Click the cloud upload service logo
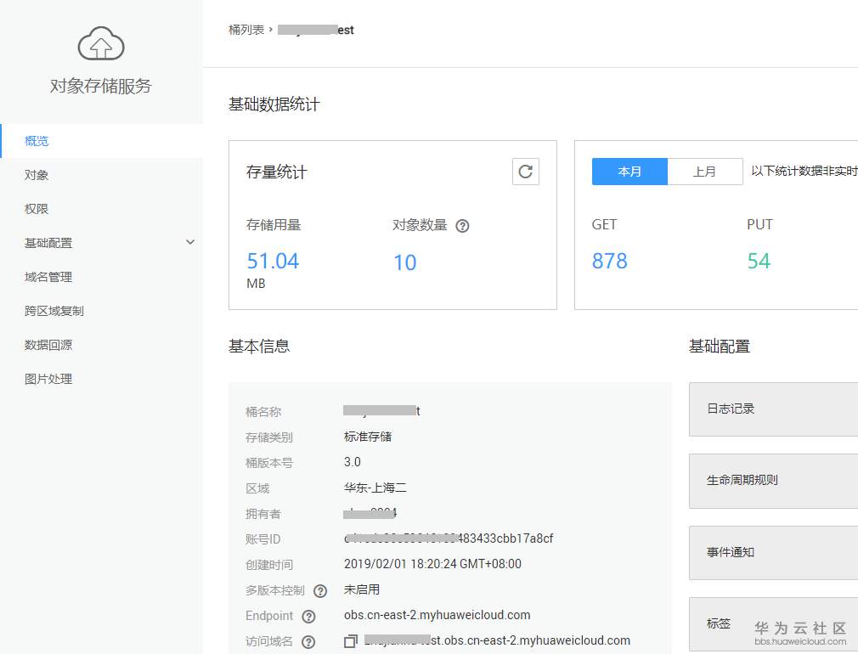Screen dimensions: 858x654 pos(101,43)
